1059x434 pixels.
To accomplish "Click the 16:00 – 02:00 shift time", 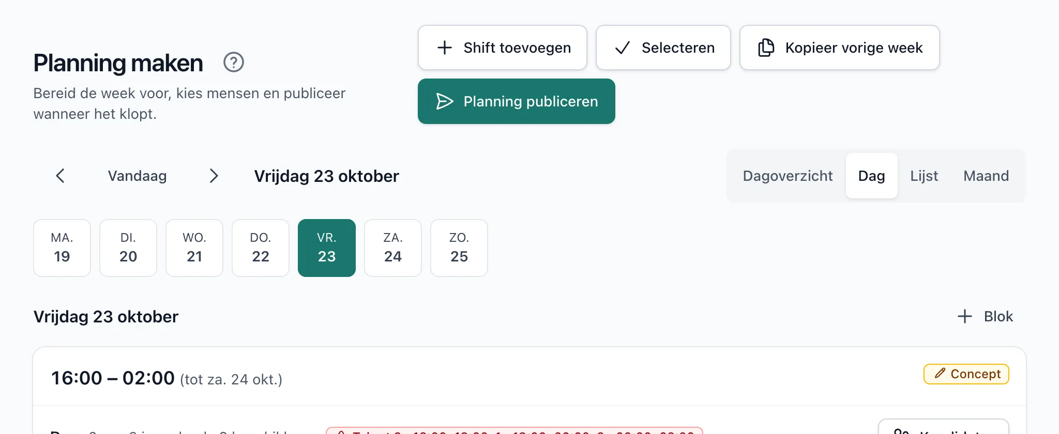I will [113, 378].
